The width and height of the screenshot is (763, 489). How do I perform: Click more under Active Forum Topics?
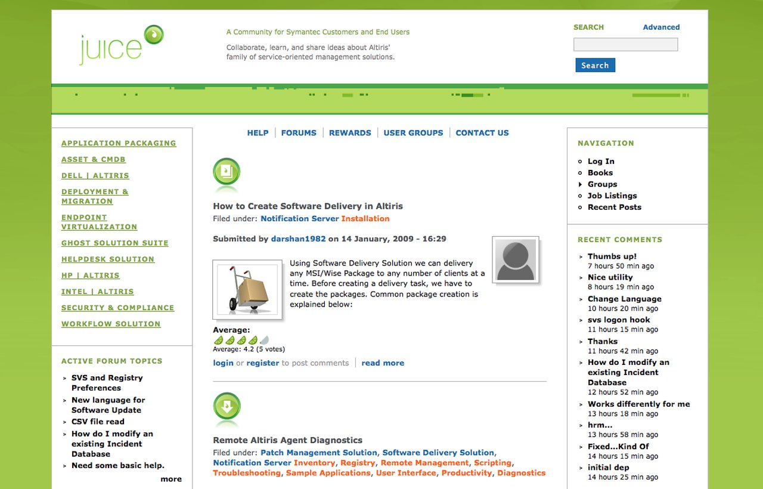click(171, 478)
